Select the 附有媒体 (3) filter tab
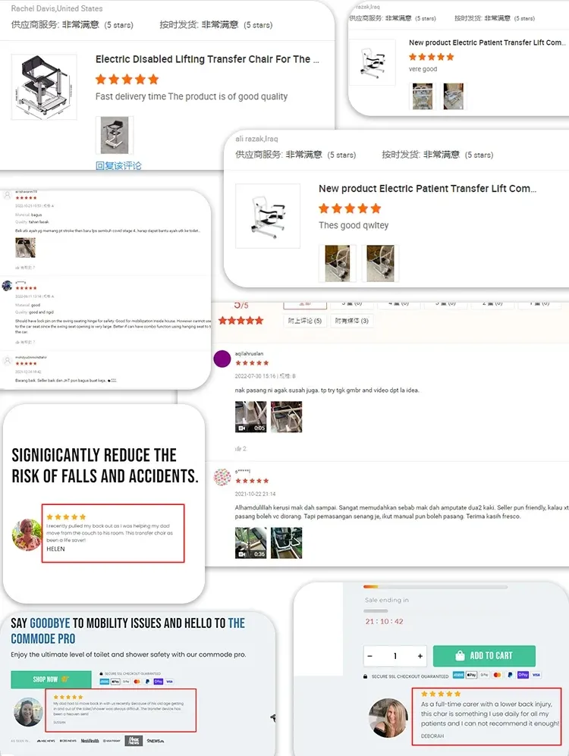Image resolution: width=569 pixels, height=756 pixels. tap(351, 321)
